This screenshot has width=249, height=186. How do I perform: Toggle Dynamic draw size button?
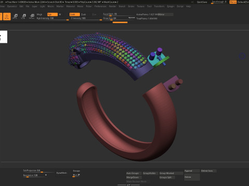click(x=132, y=18)
